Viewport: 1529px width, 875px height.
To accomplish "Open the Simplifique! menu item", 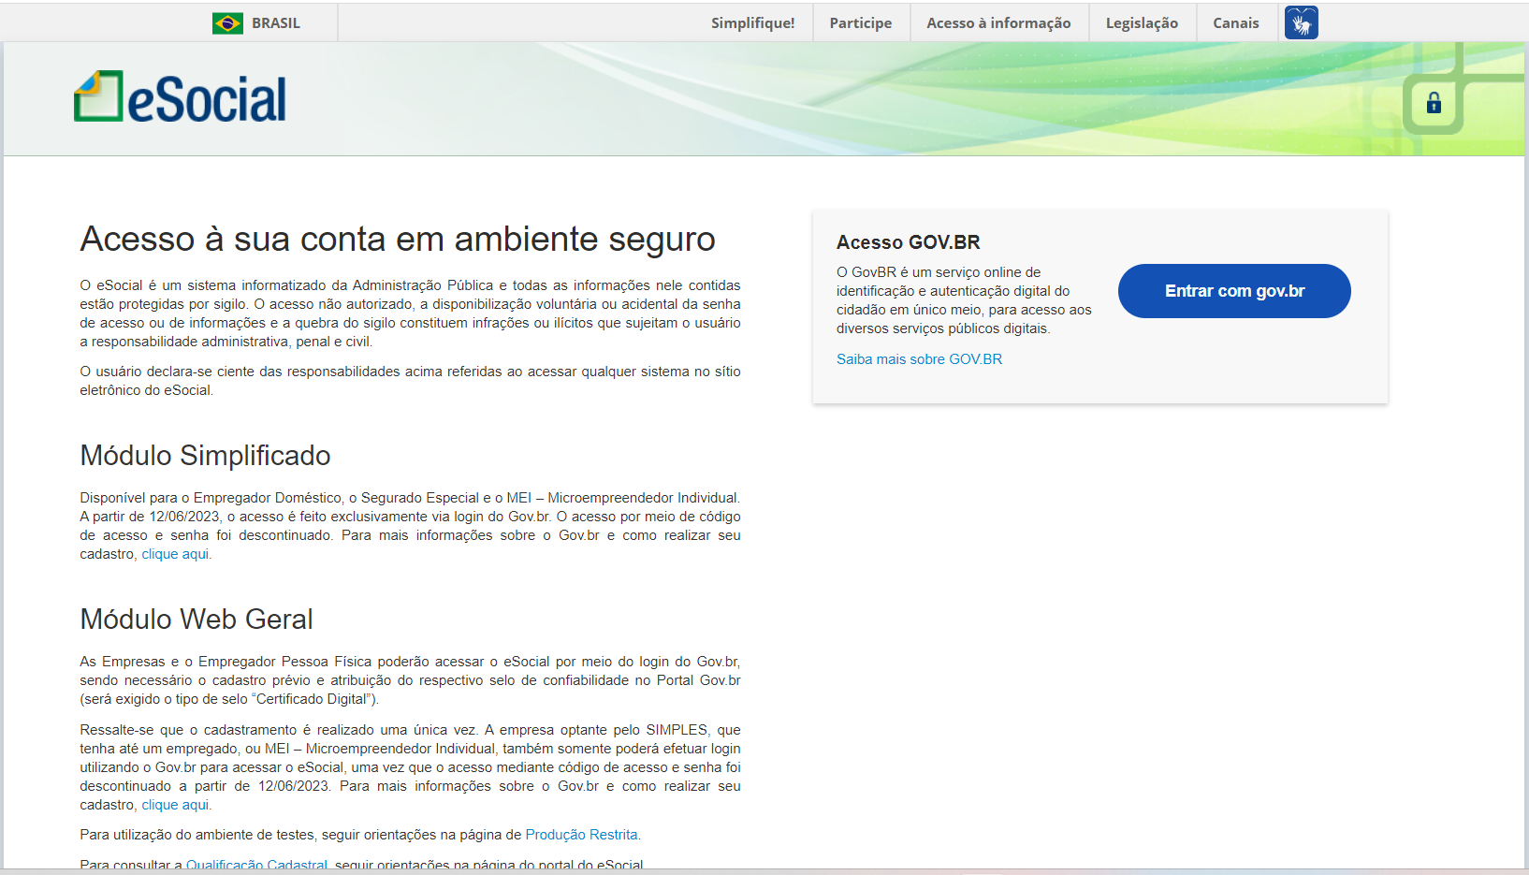I will pos(752,23).
